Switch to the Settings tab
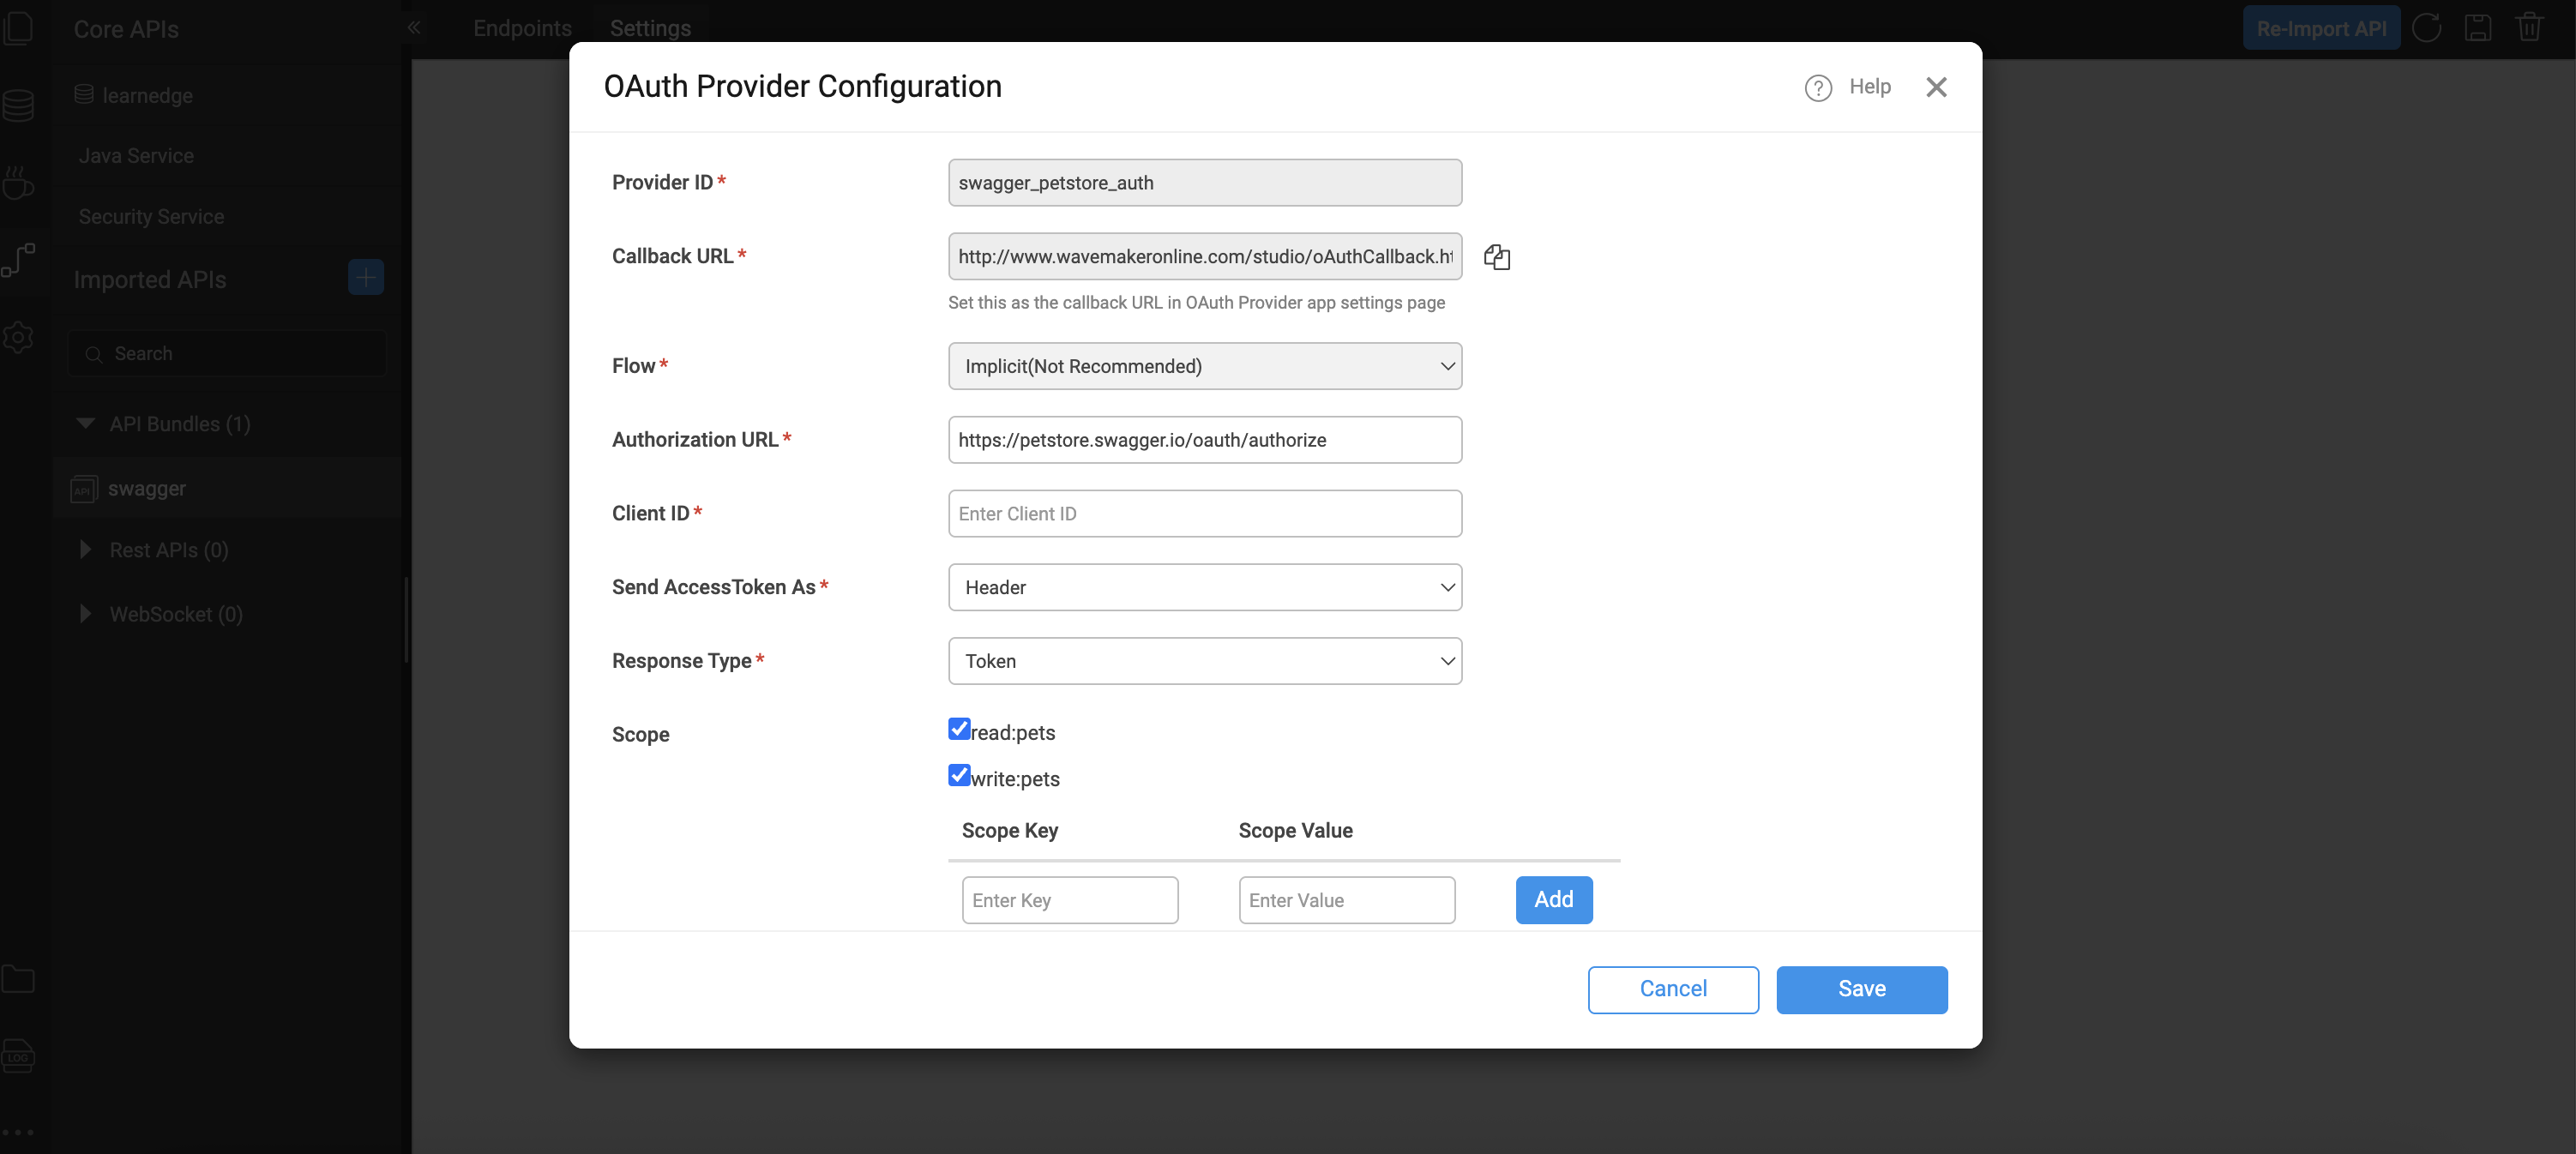The width and height of the screenshot is (2576, 1154). 650,28
